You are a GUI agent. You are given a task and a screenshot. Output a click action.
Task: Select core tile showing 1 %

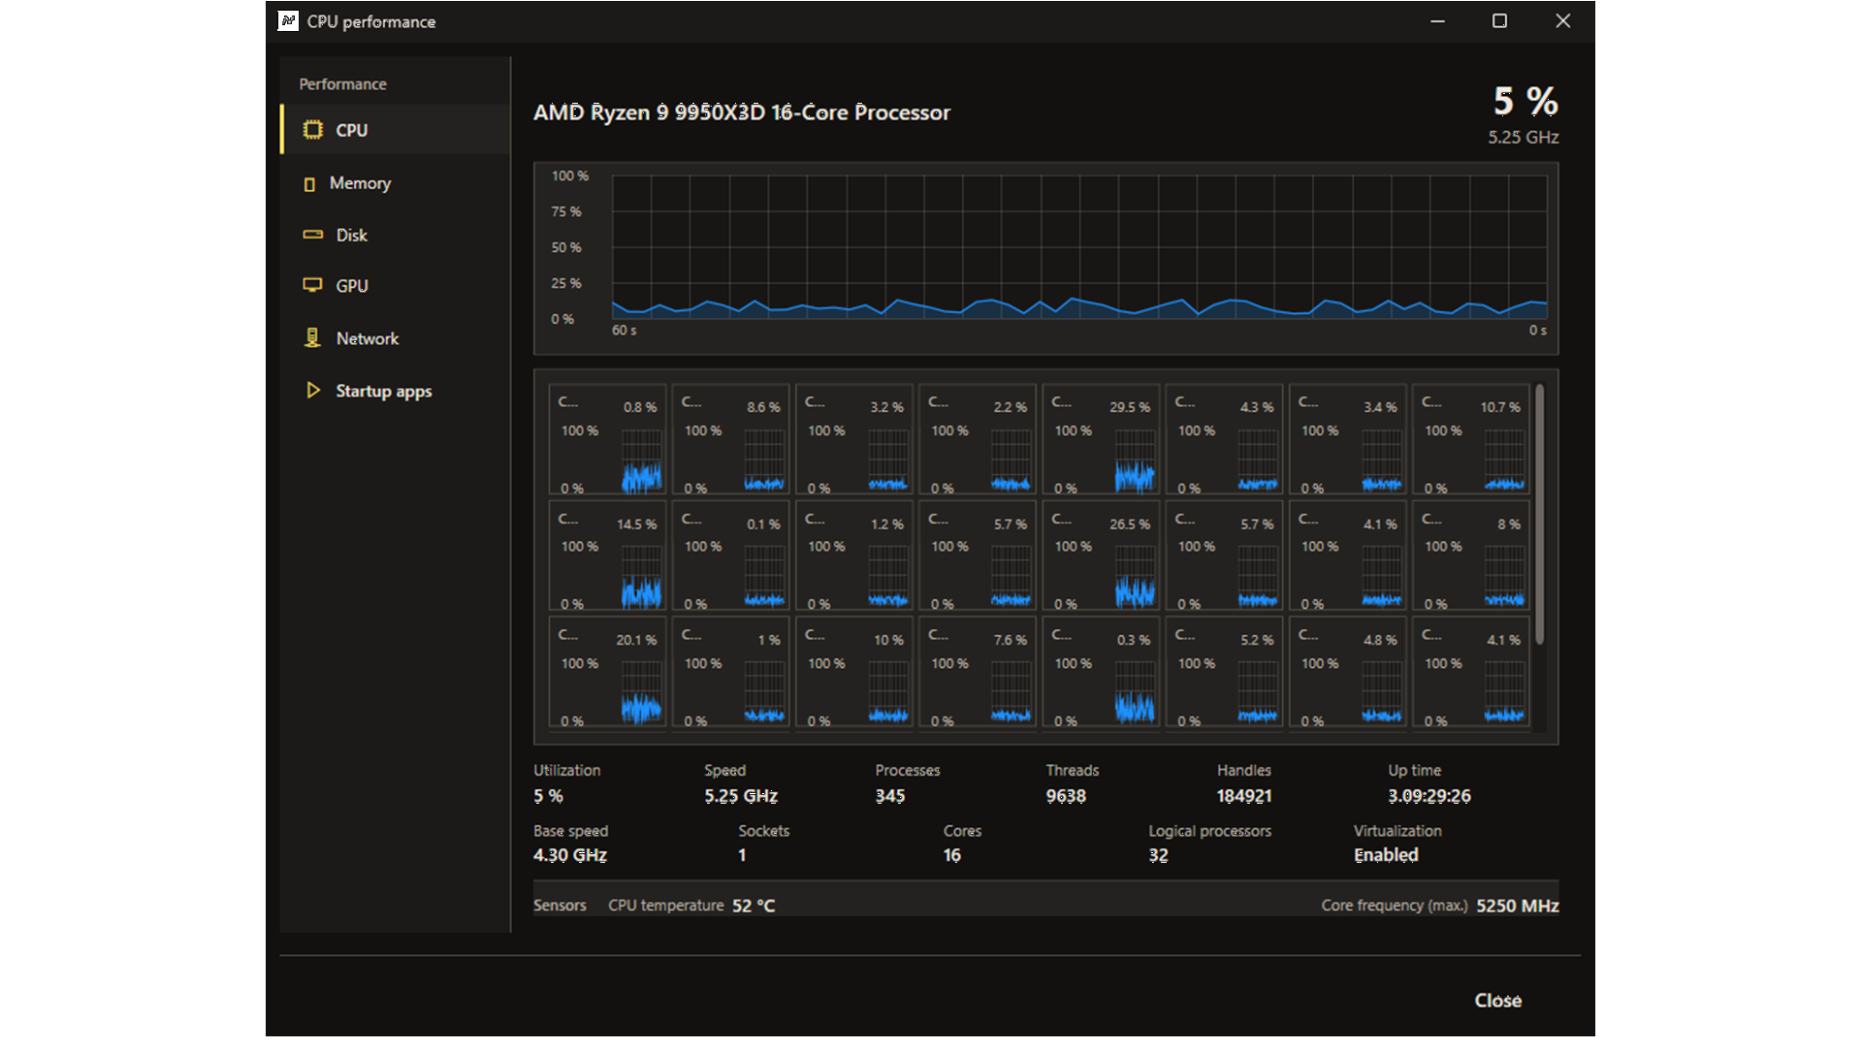click(731, 673)
